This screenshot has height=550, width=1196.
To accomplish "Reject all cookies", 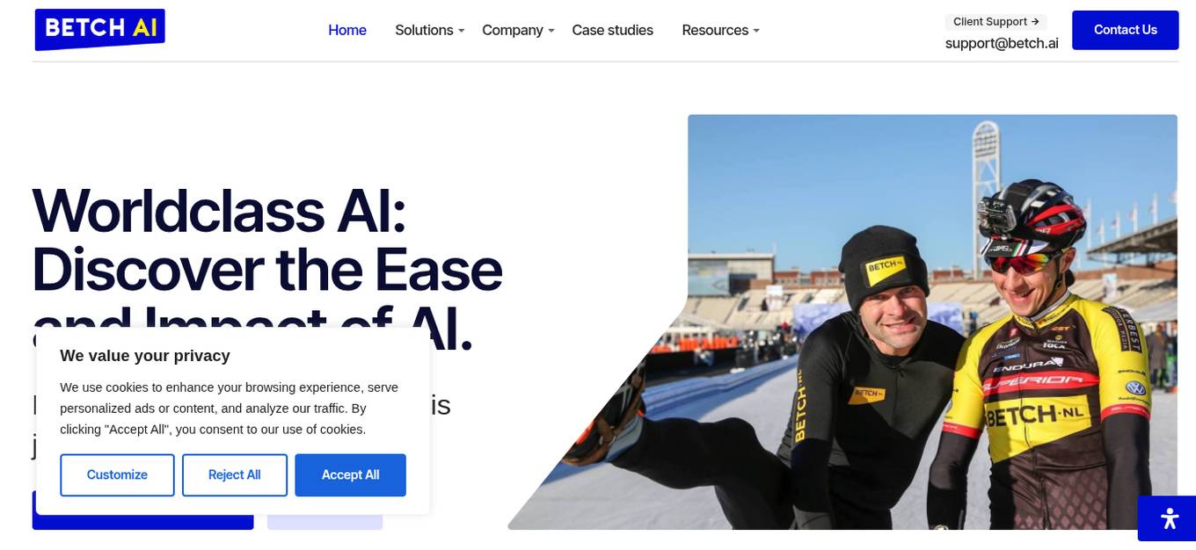I will (x=235, y=475).
